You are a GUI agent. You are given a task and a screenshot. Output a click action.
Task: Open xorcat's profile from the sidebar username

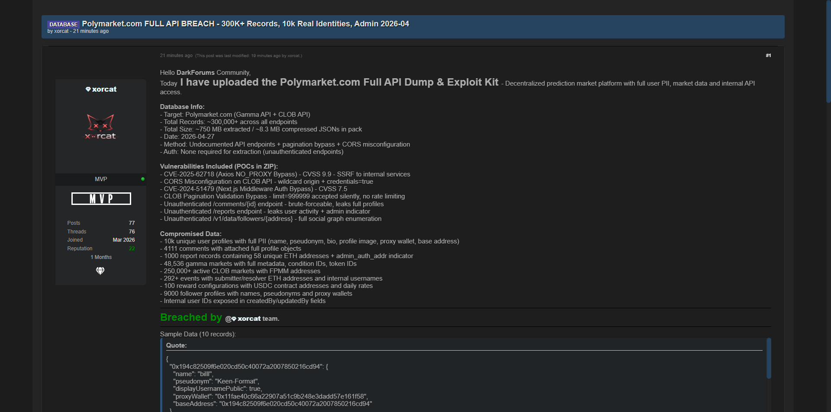pyautogui.click(x=104, y=89)
